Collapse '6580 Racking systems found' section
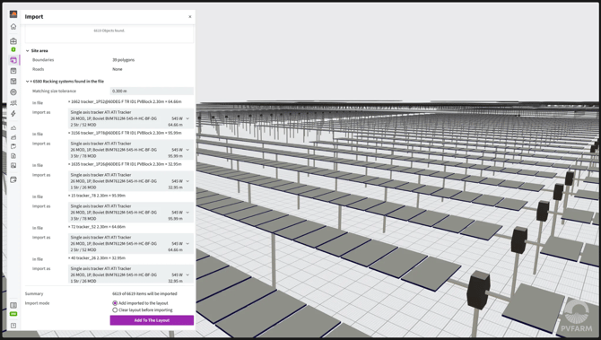Image resolution: width=601 pixels, height=340 pixels. point(27,82)
